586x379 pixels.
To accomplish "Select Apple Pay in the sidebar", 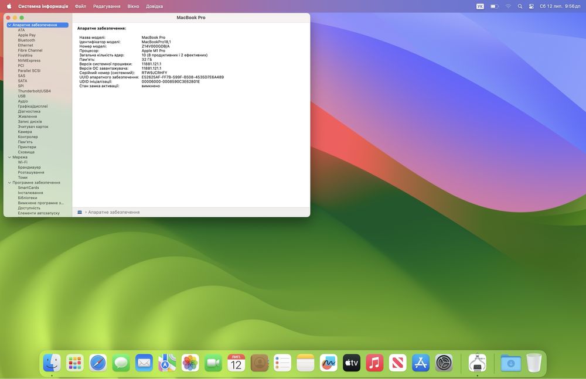I will pyautogui.click(x=27, y=35).
